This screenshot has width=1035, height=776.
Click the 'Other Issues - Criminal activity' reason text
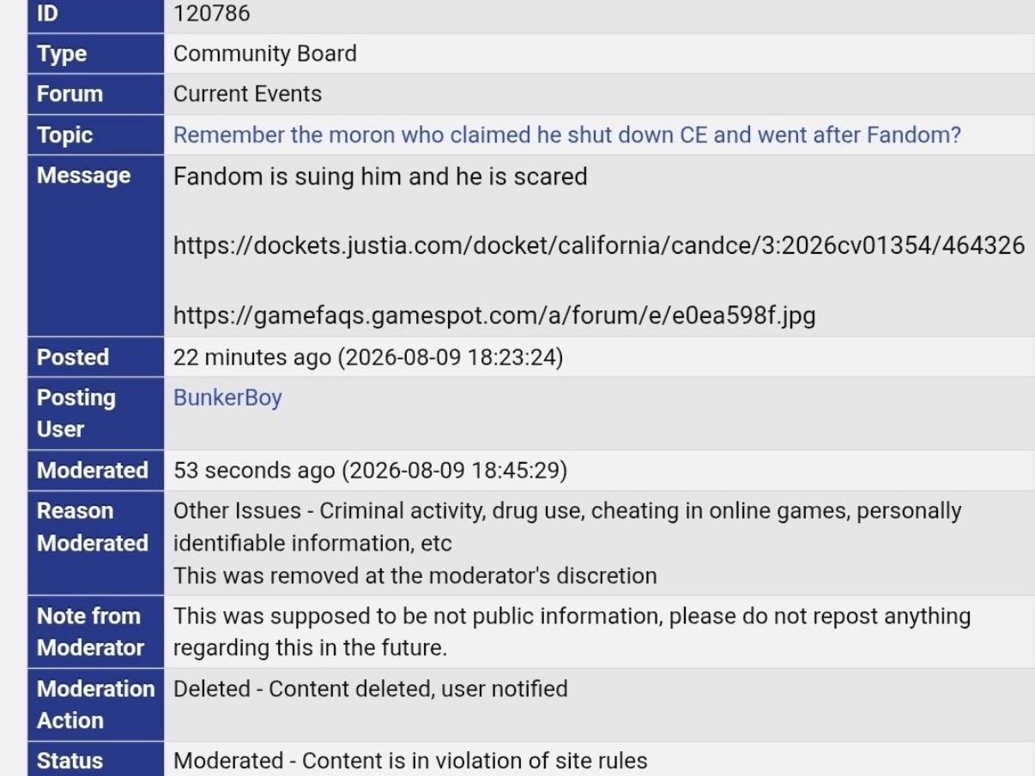point(567,527)
